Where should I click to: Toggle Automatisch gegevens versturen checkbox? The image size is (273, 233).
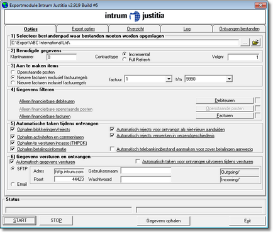[x=12, y=162]
